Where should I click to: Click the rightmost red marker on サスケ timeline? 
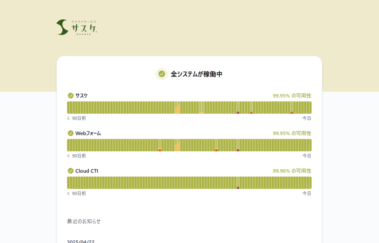pyautogui.click(x=292, y=112)
